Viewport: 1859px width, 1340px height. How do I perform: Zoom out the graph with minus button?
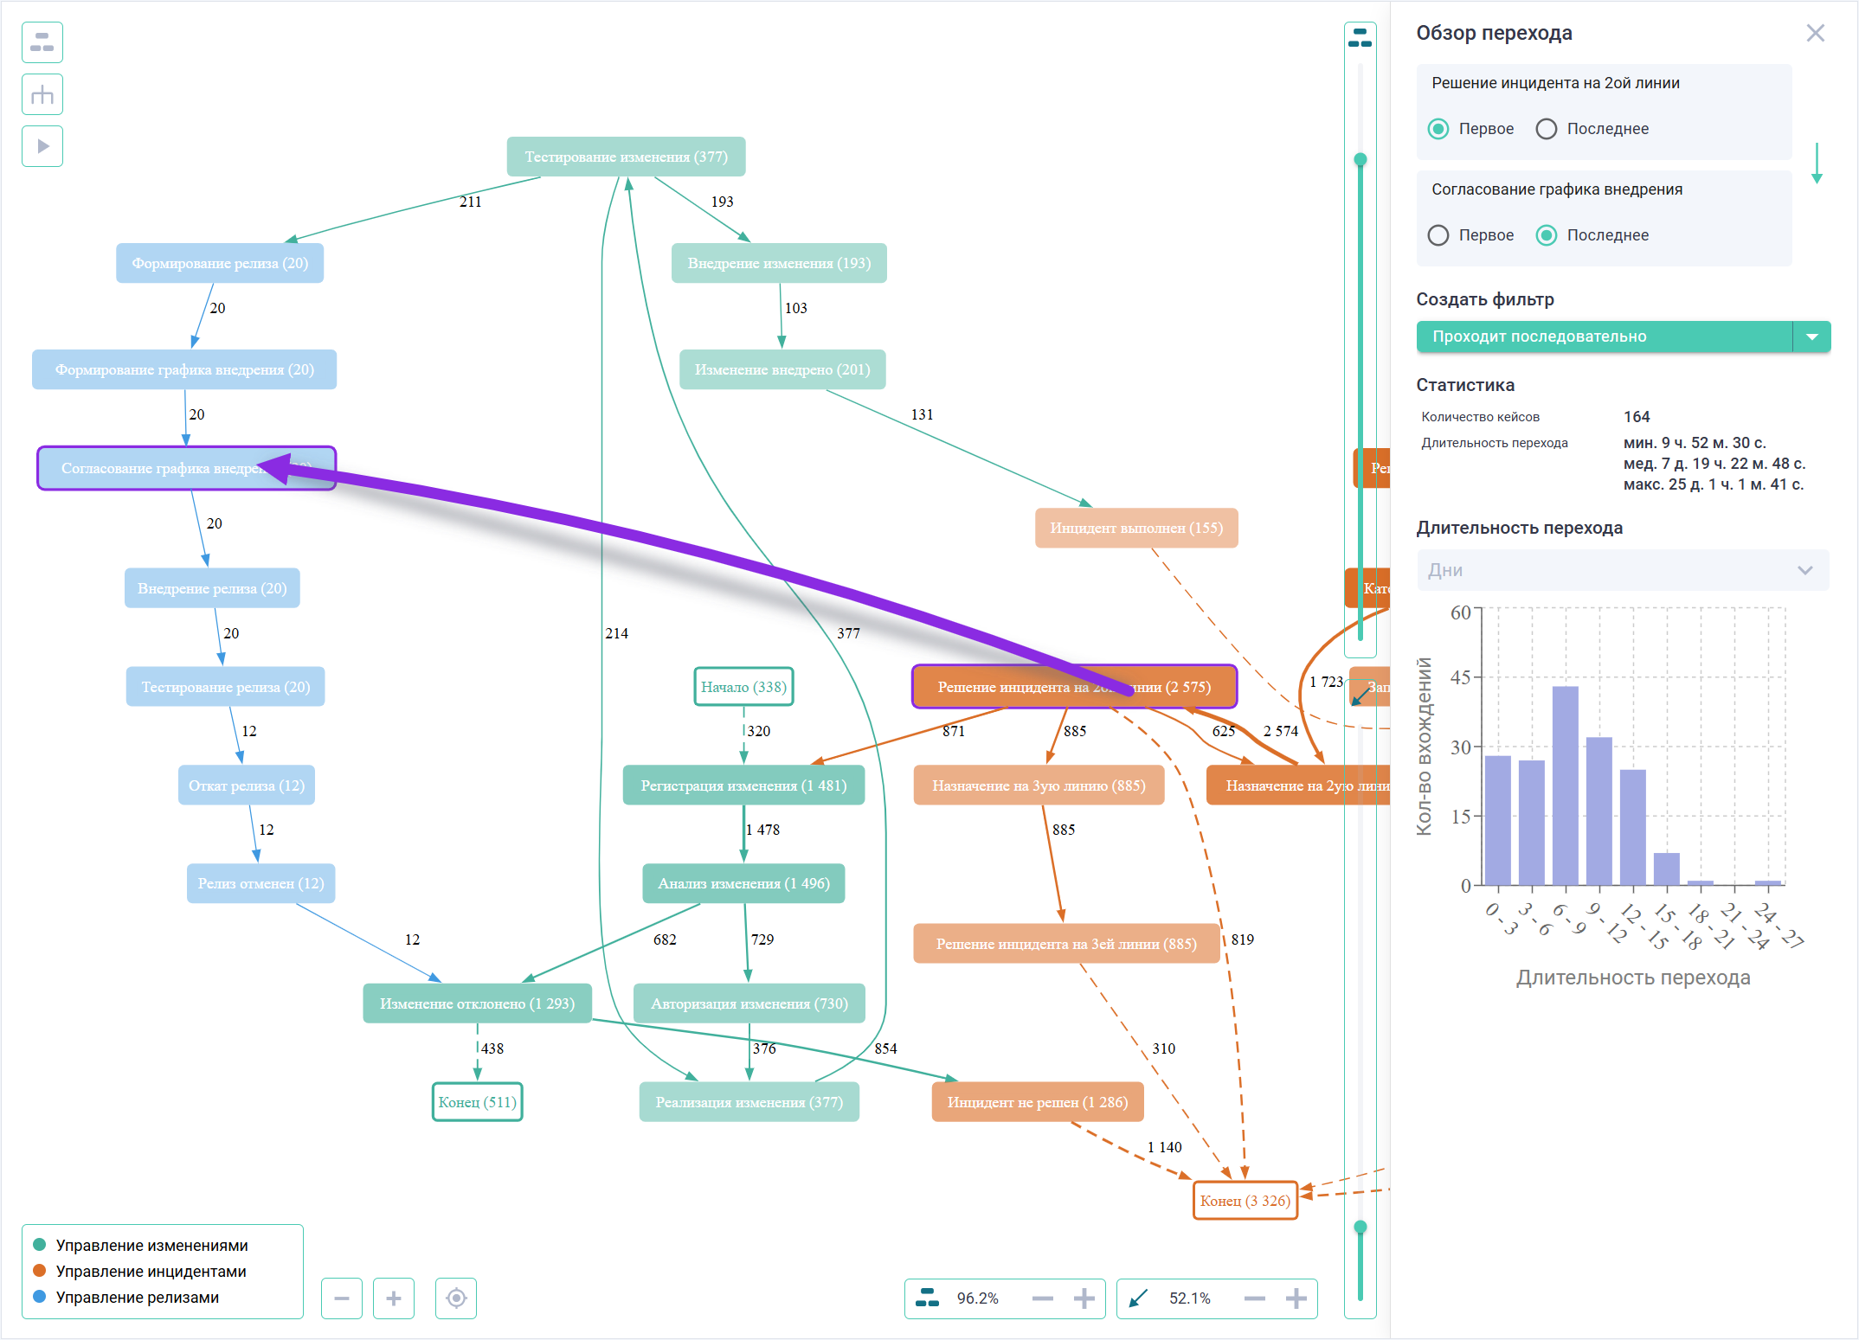click(x=342, y=1298)
